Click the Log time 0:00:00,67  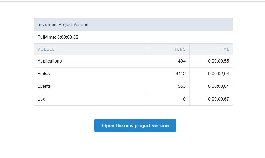pos(219,99)
